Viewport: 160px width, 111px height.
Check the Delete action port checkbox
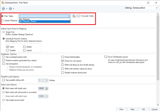[x=24, y=47]
